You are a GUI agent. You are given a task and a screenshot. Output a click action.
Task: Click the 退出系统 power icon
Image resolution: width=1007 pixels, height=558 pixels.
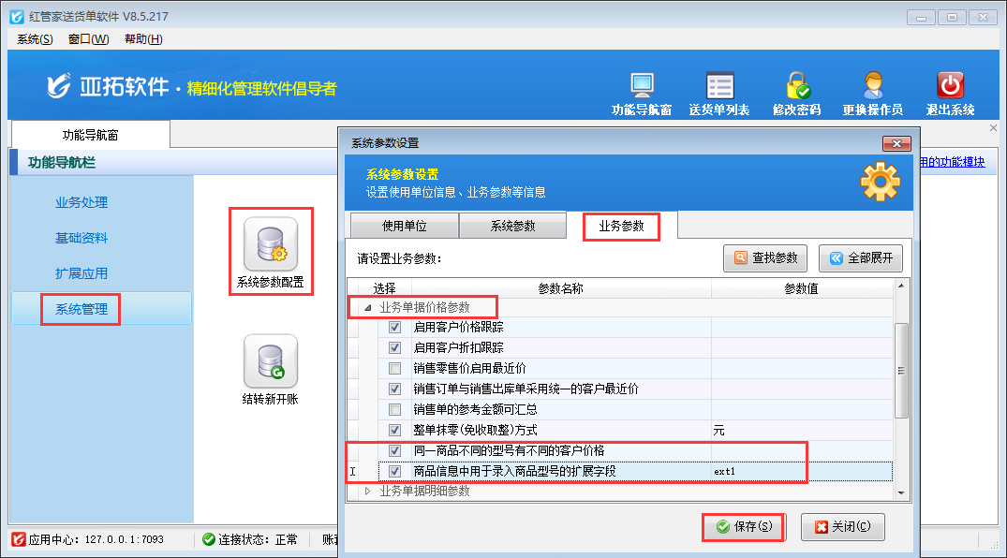point(950,88)
